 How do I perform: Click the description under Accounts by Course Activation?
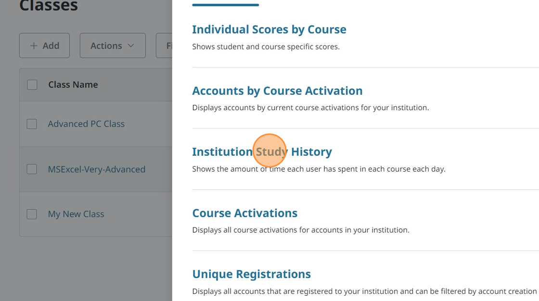click(x=310, y=108)
